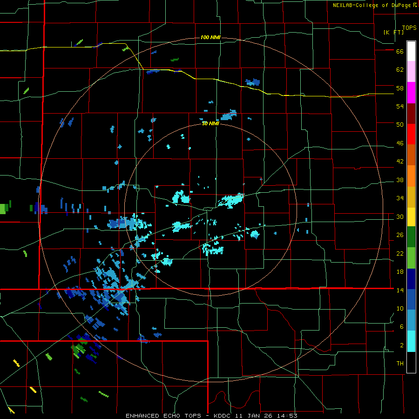This screenshot has width=419, height=419.
Task: Click the gold legend swatch near 34
Action: click(x=411, y=197)
